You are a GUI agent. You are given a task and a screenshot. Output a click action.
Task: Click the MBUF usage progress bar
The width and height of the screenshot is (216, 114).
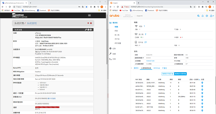pos(64,102)
